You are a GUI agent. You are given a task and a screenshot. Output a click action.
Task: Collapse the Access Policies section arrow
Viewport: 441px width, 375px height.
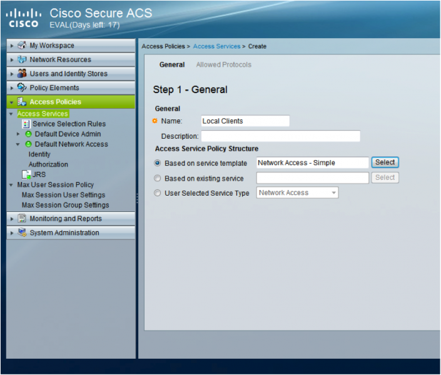coord(11,102)
